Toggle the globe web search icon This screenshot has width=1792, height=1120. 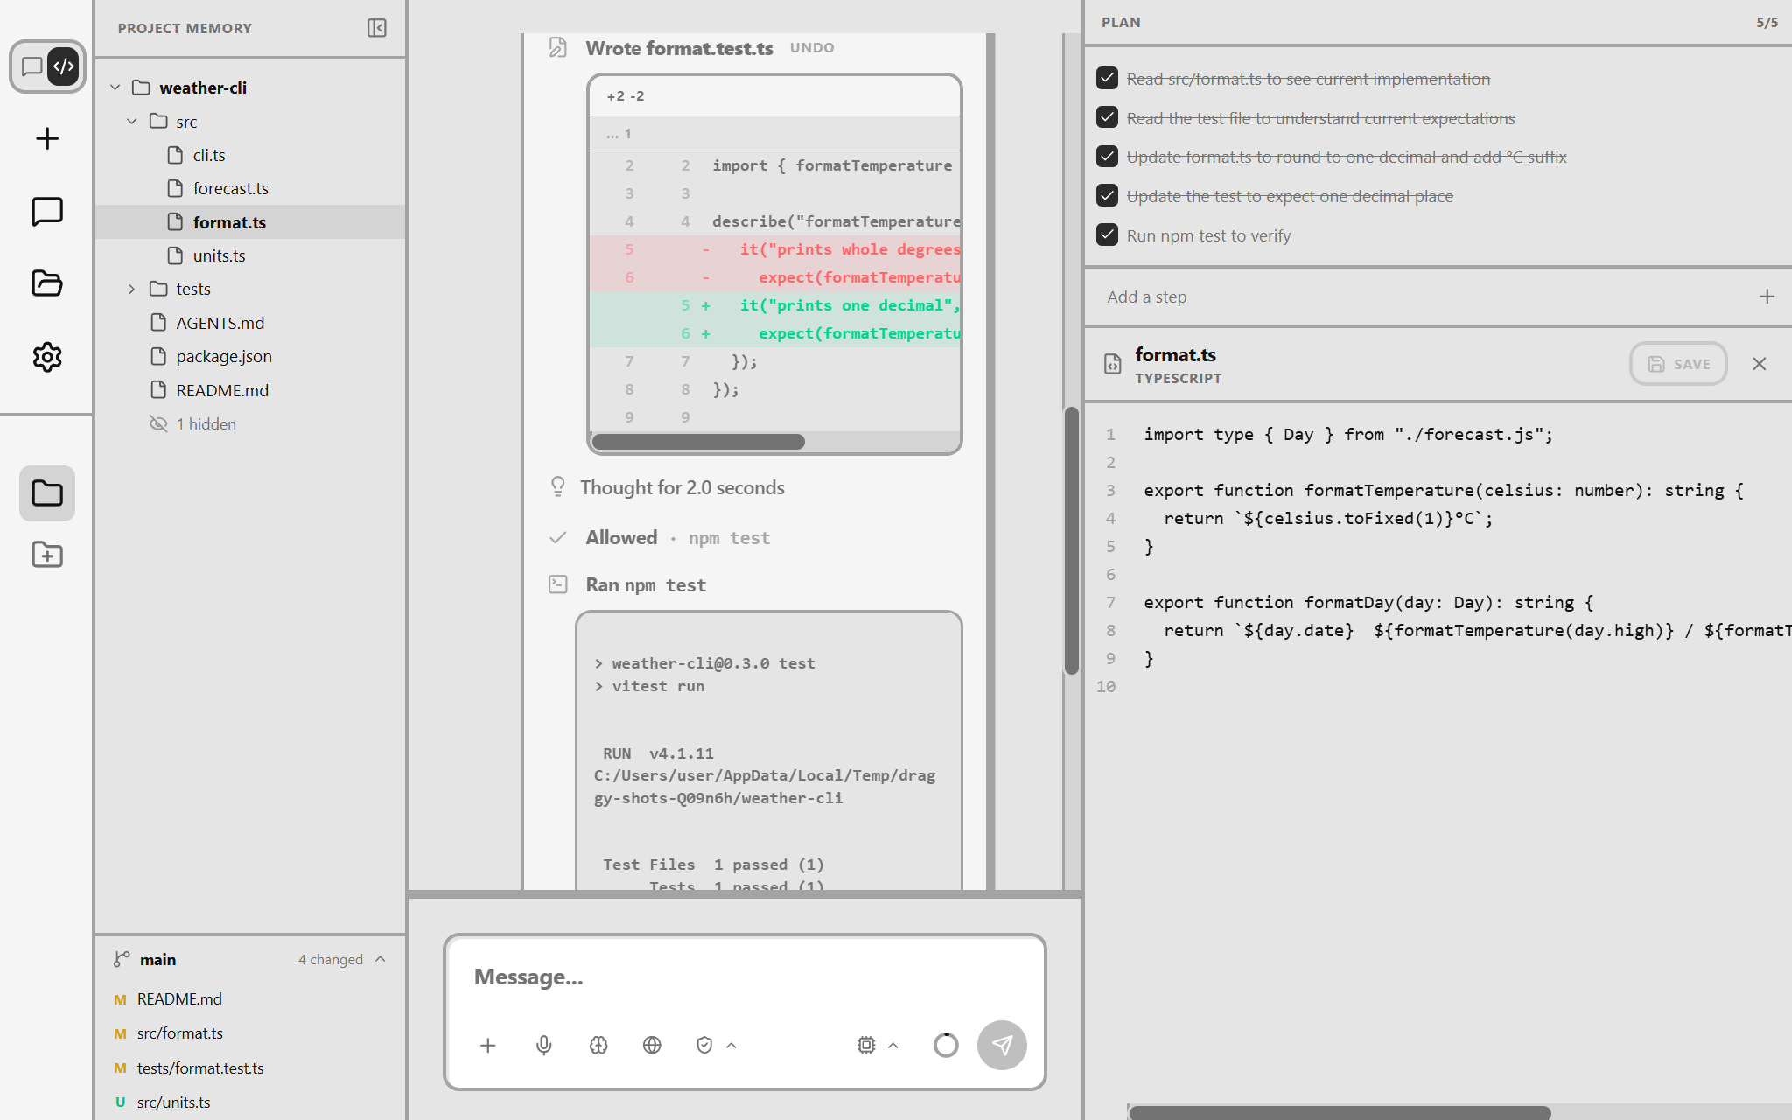(652, 1045)
